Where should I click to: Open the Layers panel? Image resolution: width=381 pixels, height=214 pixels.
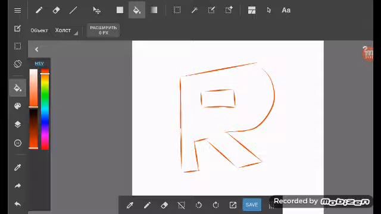(17, 124)
